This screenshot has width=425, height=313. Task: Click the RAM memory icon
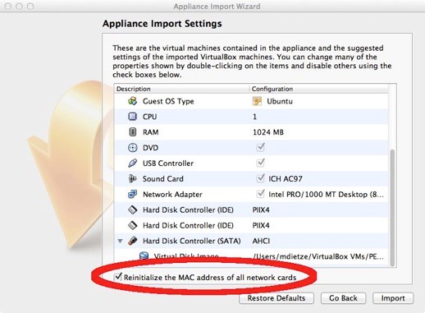point(133,132)
